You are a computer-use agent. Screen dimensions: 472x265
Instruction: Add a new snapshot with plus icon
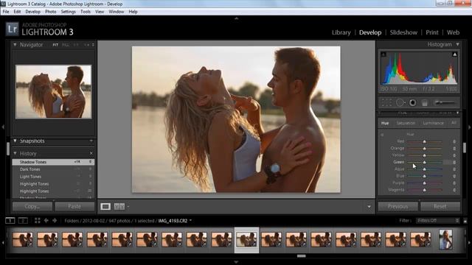(x=91, y=141)
